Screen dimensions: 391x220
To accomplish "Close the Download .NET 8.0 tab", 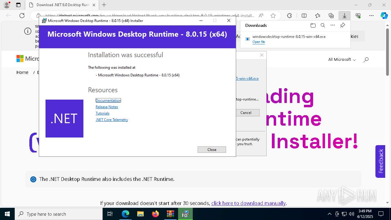I will click(94, 5).
